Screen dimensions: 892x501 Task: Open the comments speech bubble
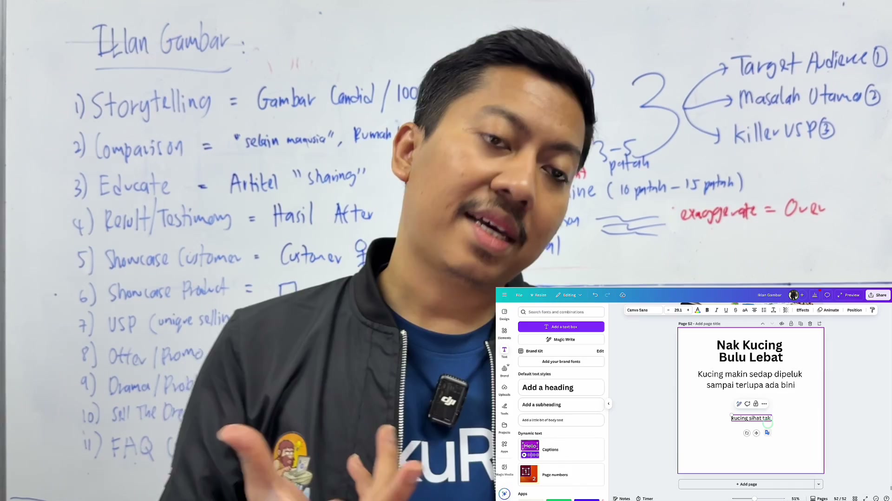[x=827, y=295]
